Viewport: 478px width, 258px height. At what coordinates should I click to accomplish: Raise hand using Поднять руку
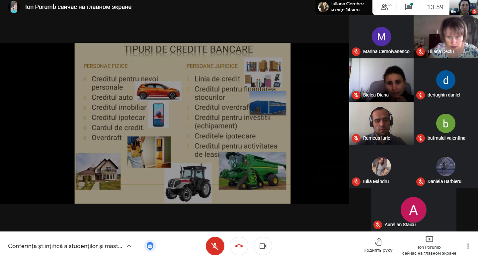(378, 245)
